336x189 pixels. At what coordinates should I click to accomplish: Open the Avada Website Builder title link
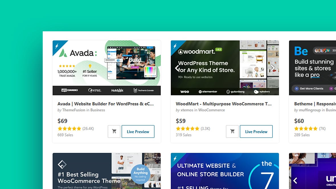pyautogui.click(x=105, y=104)
